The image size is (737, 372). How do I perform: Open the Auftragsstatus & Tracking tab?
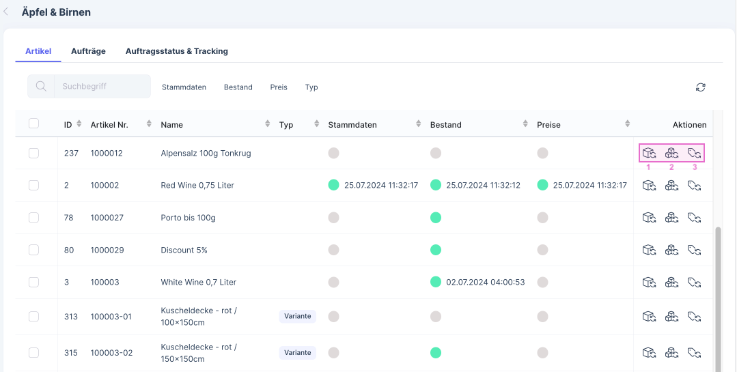pyautogui.click(x=176, y=51)
